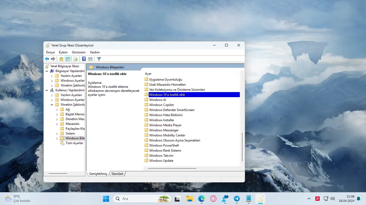Collapse the Bilgisayar Yapılandırması node
Screen dimensions: 366x205
pyautogui.click(x=47, y=71)
